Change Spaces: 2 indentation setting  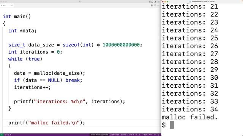pos(124,135)
